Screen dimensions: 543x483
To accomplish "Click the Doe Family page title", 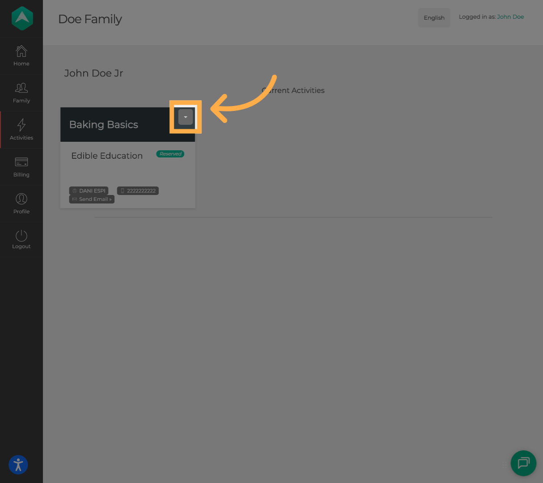I will click(x=90, y=19).
